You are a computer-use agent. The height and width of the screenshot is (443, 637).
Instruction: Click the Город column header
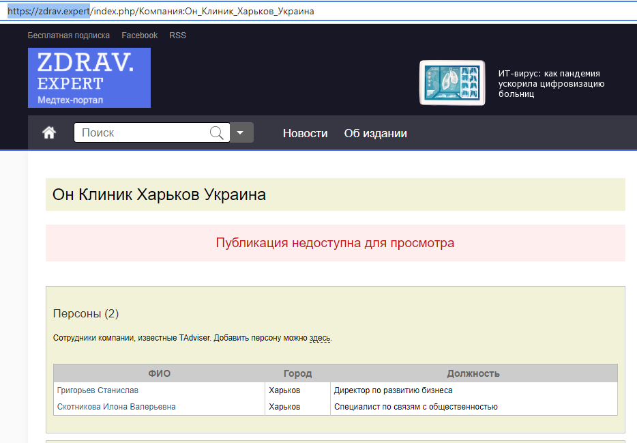[297, 373]
